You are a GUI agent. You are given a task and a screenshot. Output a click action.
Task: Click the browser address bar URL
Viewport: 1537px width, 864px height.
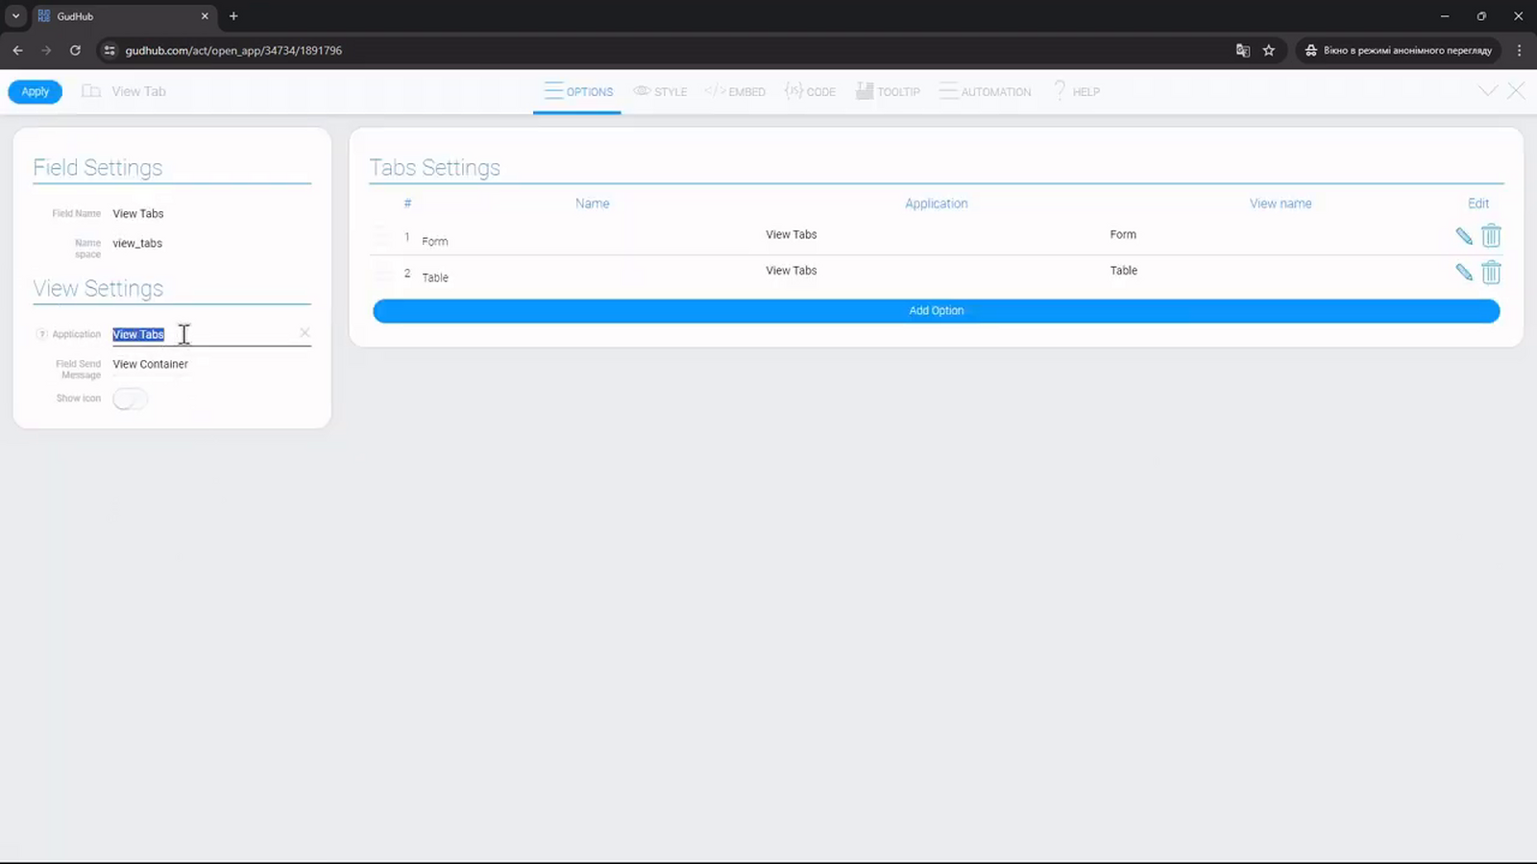(233, 51)
